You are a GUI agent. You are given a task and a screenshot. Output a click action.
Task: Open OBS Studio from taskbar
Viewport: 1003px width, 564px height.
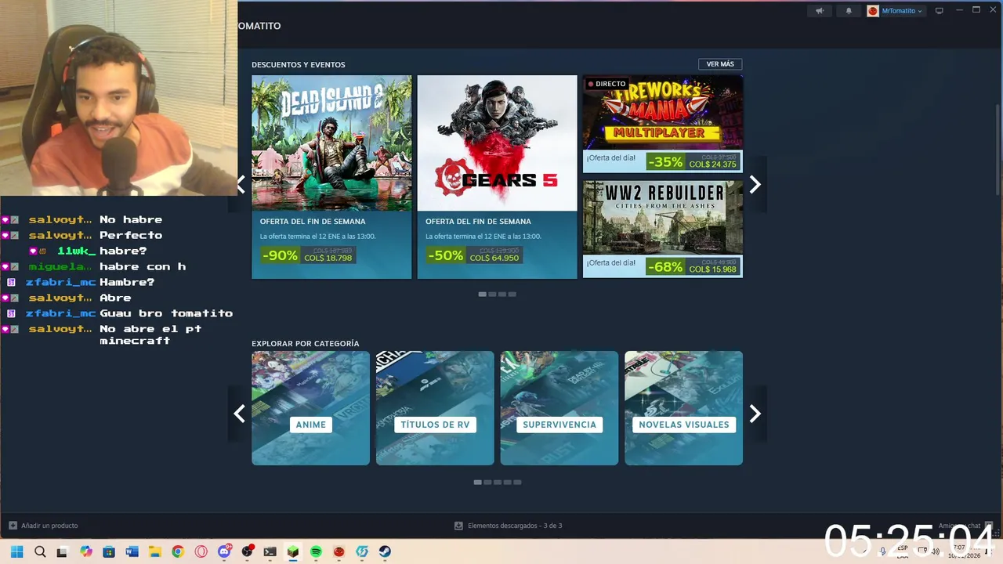click(x=247, y=551)
